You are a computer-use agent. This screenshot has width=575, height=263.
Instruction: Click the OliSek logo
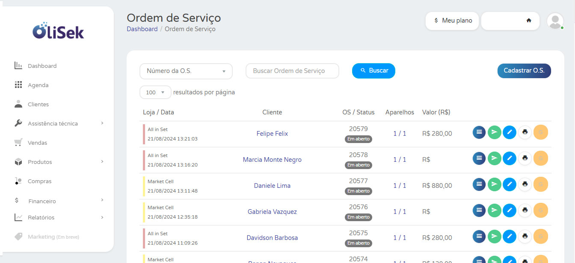coord(58,31)
